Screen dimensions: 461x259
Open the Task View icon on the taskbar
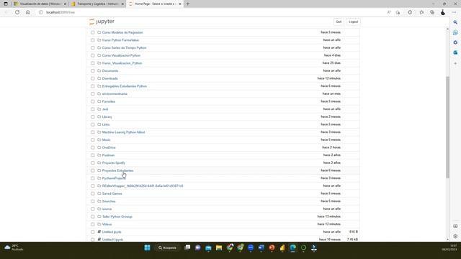pyautogui.click(x=187, y=247)
